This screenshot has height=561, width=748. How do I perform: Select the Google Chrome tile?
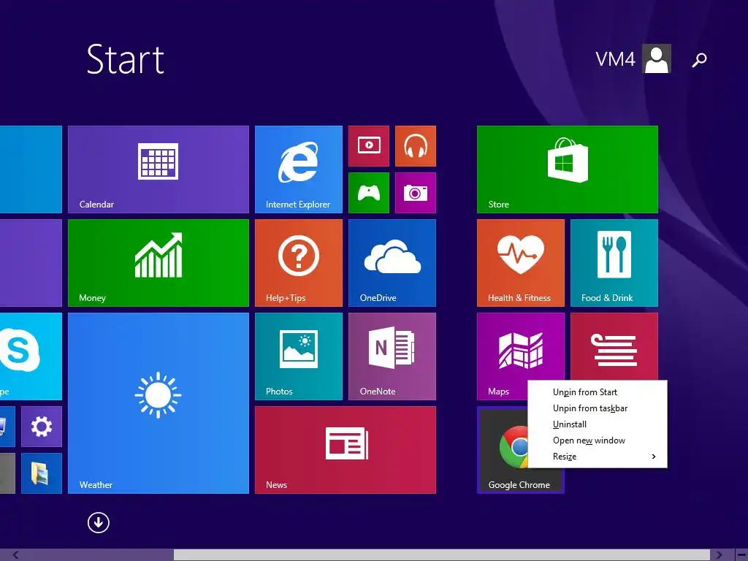point(502,450)
